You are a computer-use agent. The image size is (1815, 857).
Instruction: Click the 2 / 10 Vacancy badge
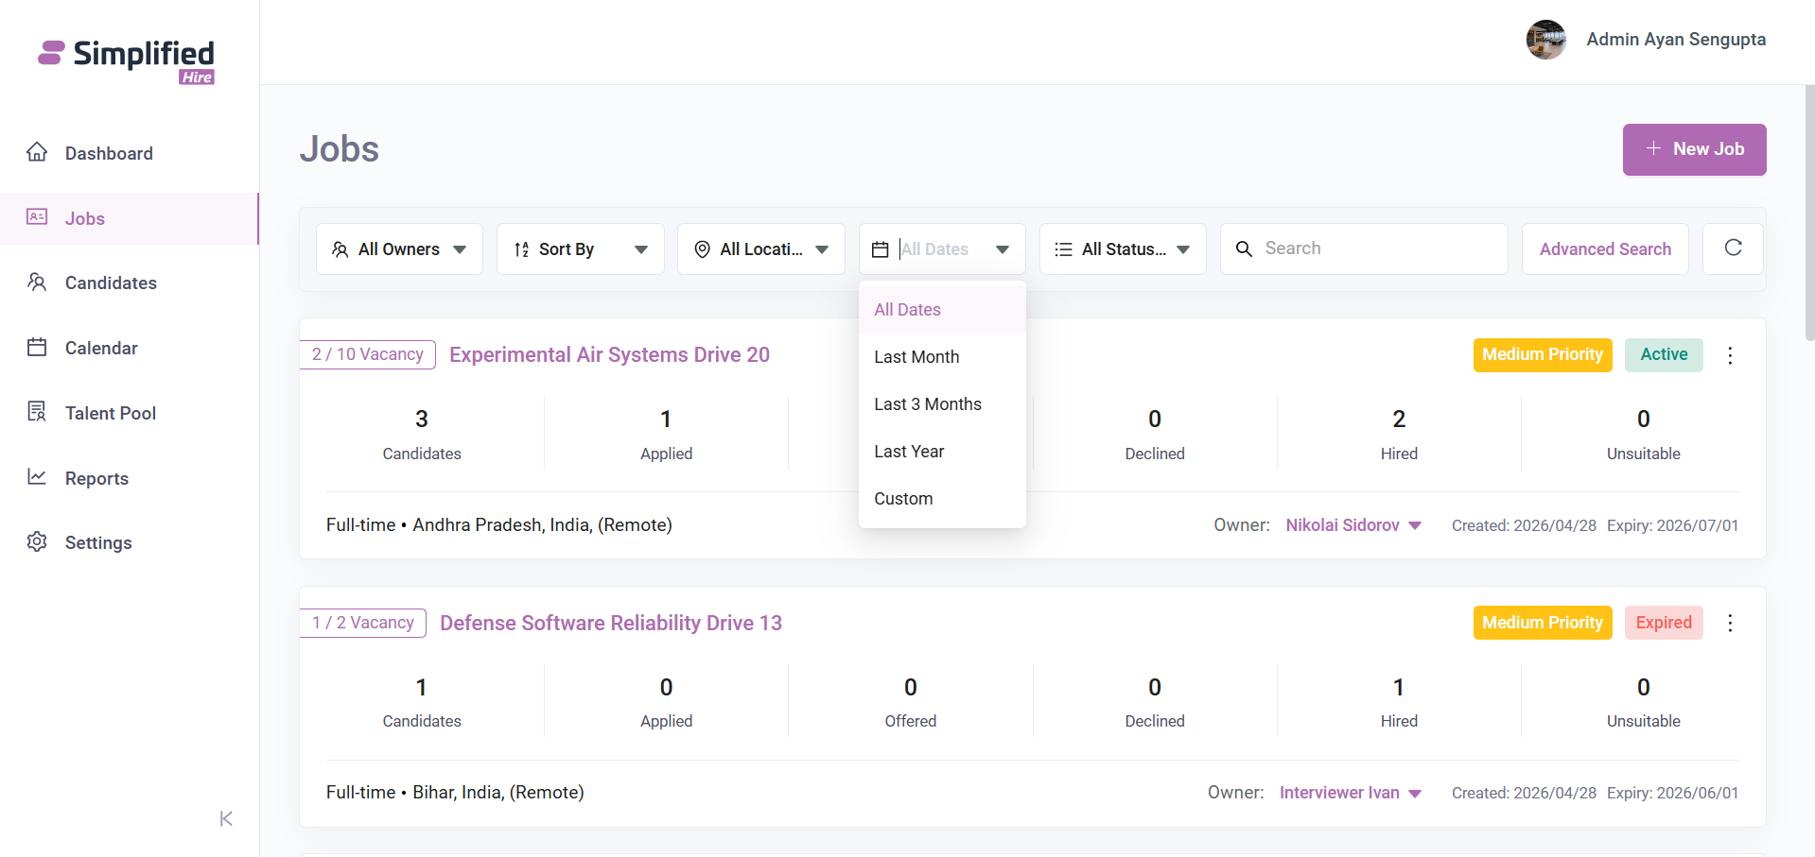tap(368, 354)
